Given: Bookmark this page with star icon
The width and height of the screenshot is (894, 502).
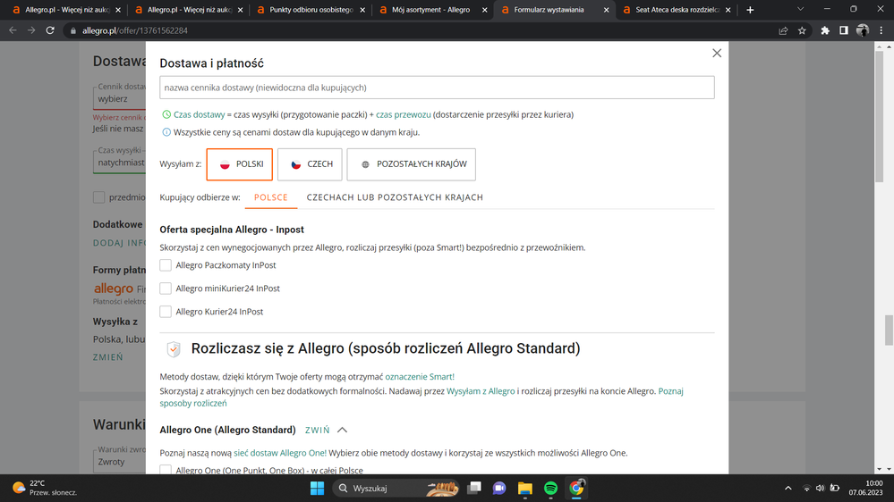Looking at the screenshot, I should (x=802, y=30).
